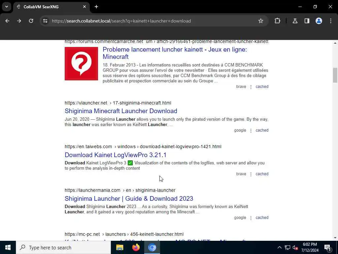Open muted volume tray icon
338x254 pixels.
(x=295, y=247)
